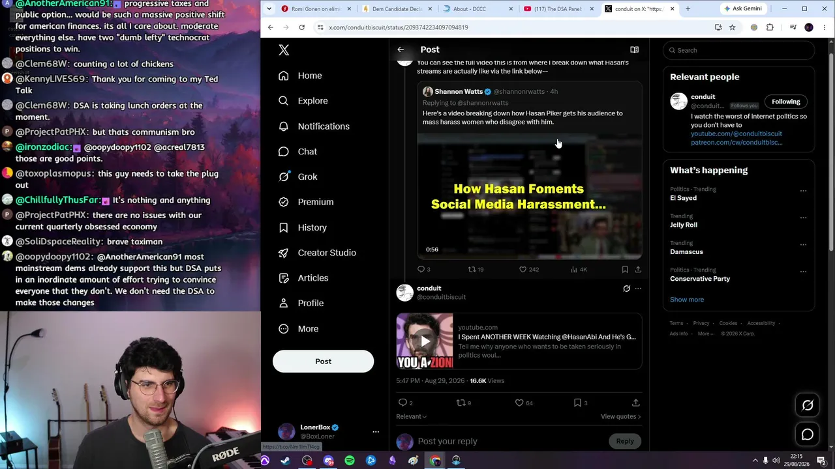Open the YouTube link card title
Screen dimensions: 835x469
click(547, 337)
